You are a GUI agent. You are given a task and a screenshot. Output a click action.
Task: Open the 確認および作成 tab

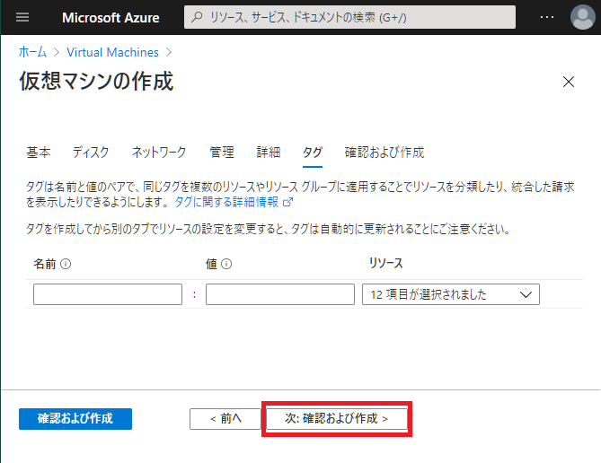[384, 153]
